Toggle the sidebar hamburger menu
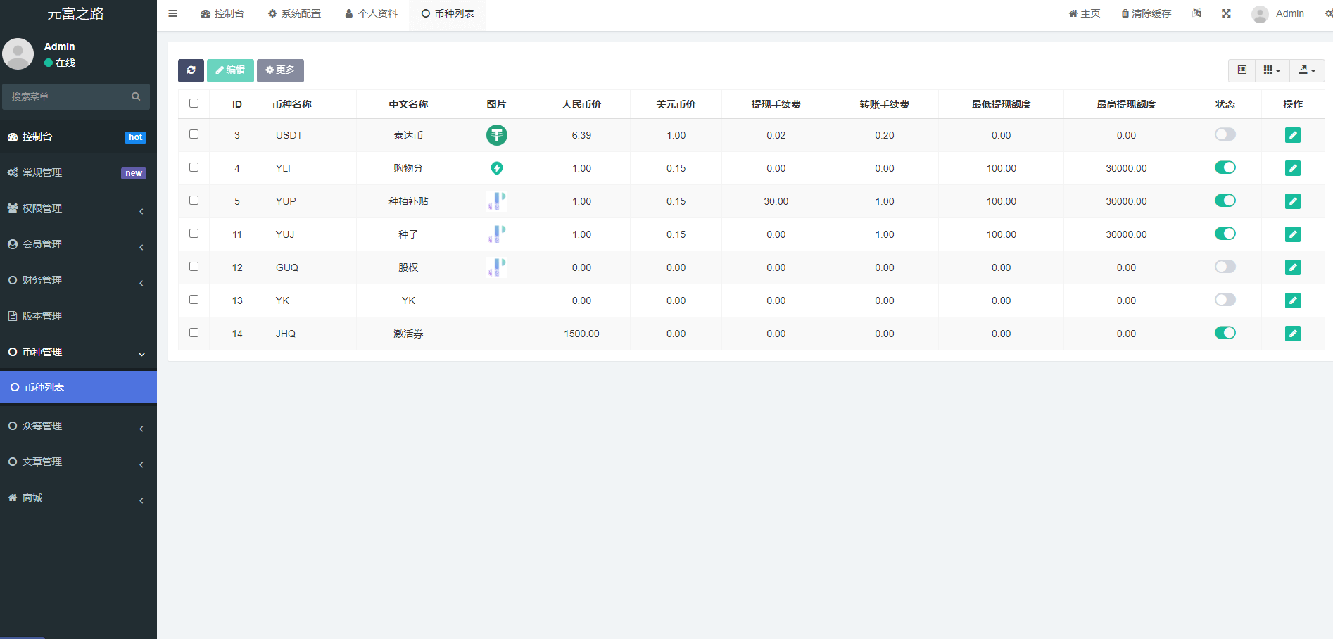 click(x=172, y=13)
